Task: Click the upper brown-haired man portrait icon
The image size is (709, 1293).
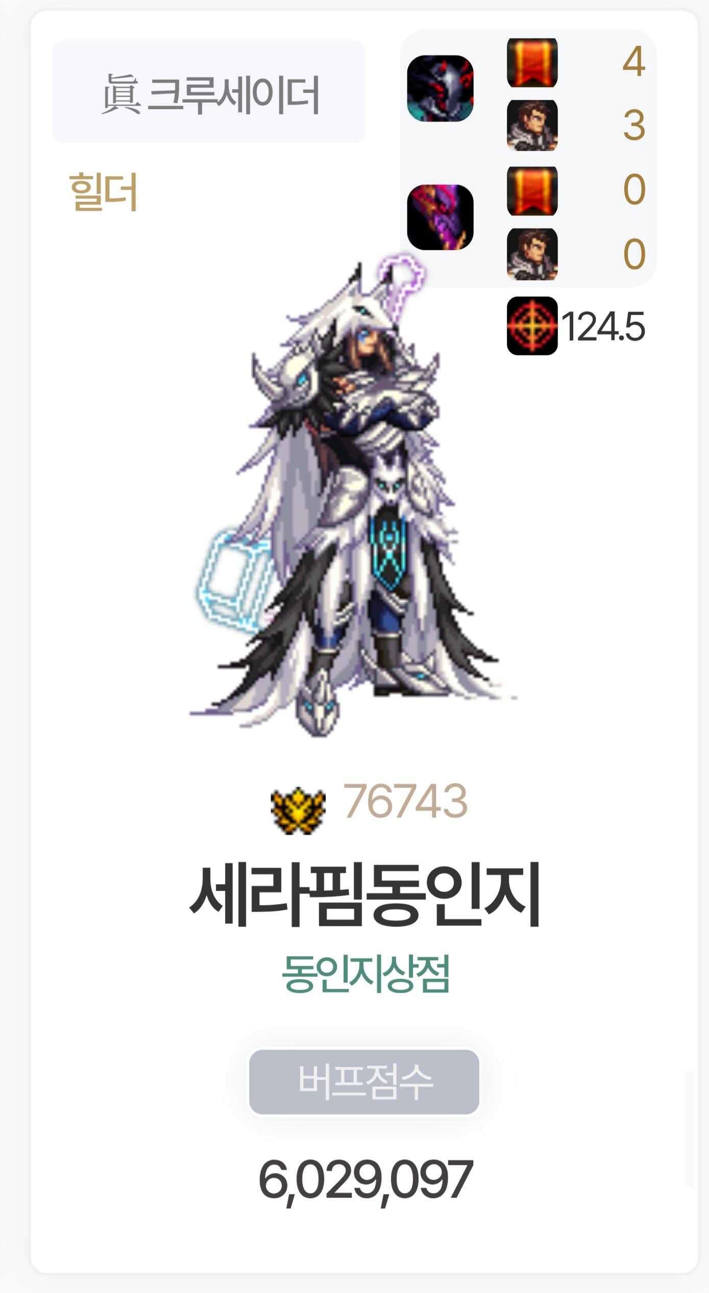Action: tap(532, 125)
